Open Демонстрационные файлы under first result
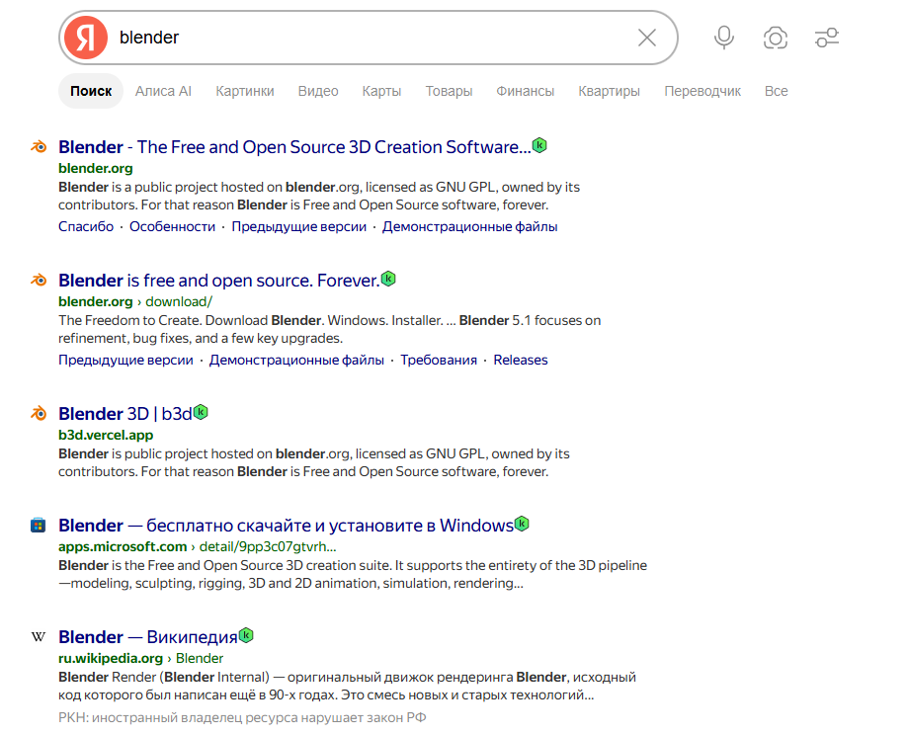Viewport: 908px width, 735px height. coord(469,226)
